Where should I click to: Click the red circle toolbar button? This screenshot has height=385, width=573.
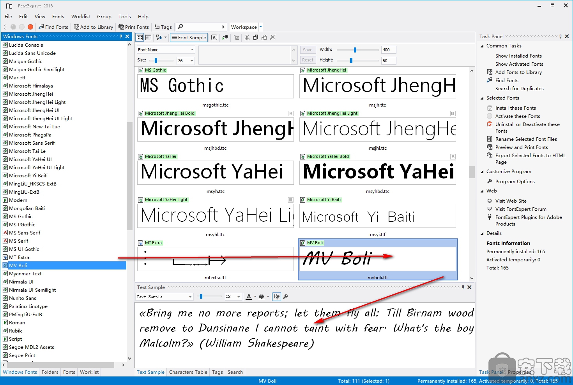[30, 27]
